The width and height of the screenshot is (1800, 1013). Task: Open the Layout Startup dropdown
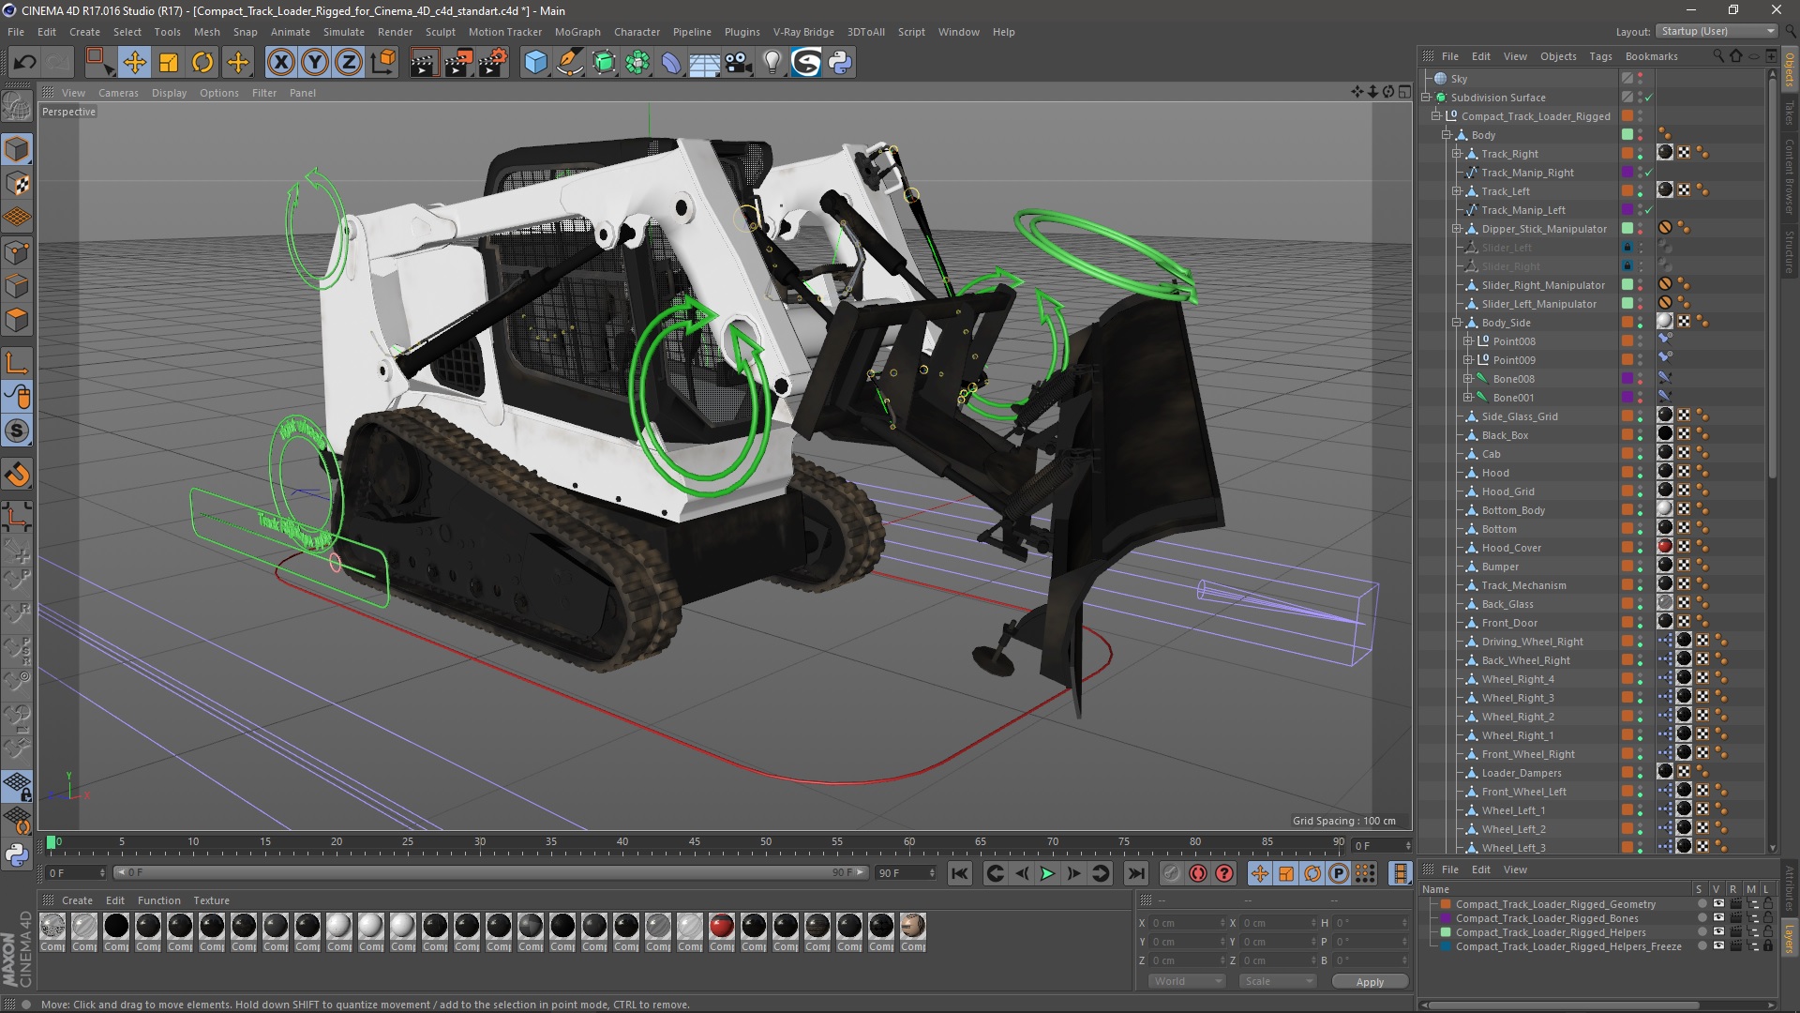[x=1716, y=31]
